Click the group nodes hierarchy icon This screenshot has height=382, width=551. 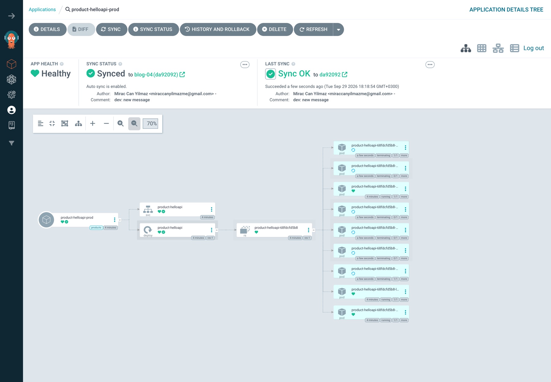pyautogui.click(x=78, y=123)
